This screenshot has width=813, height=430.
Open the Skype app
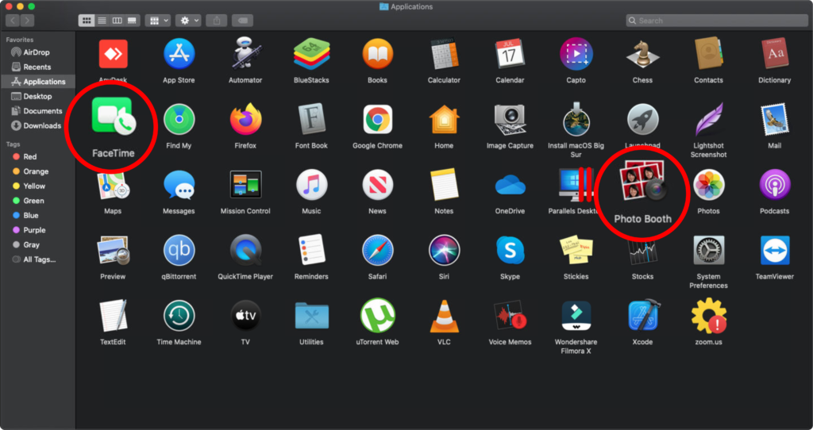(511, 250)
